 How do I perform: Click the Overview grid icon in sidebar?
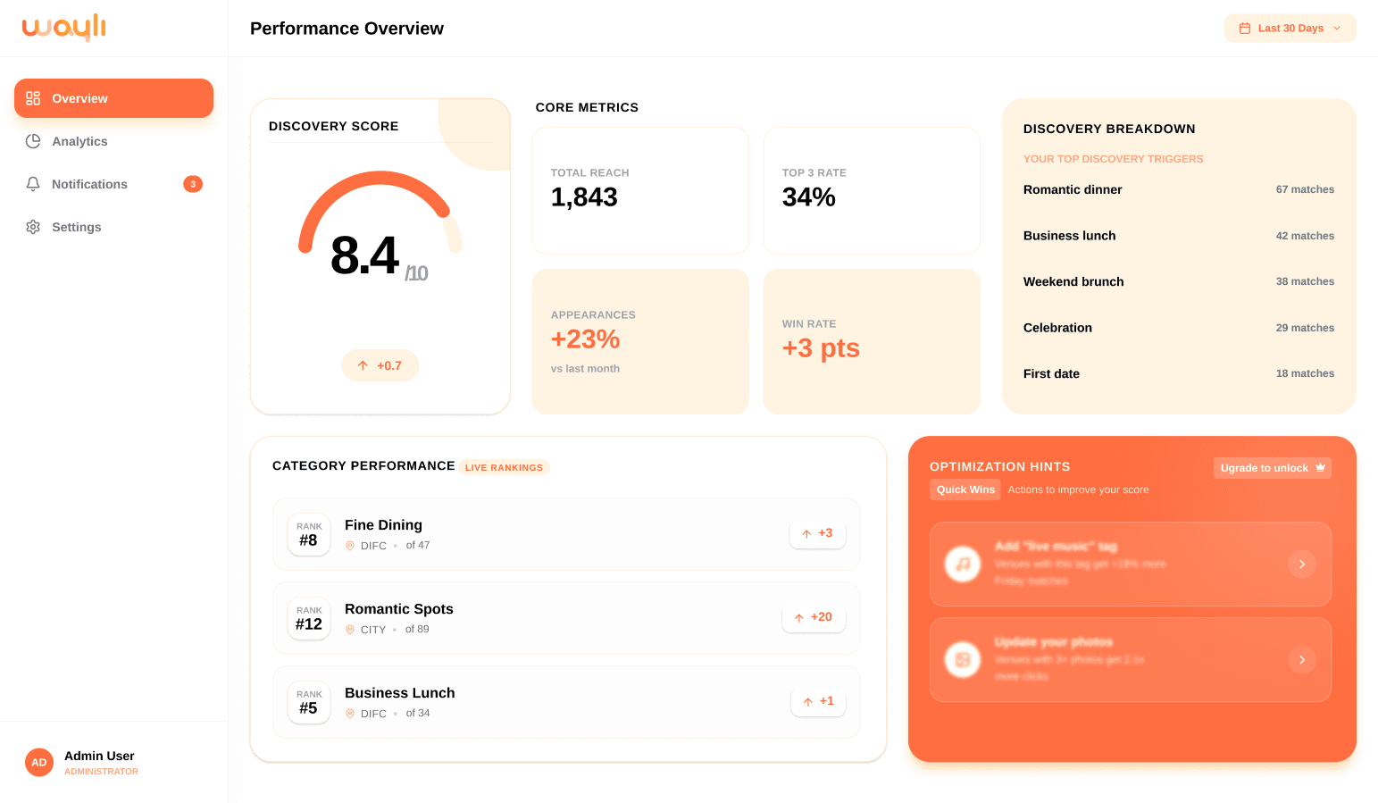[33, 98]
